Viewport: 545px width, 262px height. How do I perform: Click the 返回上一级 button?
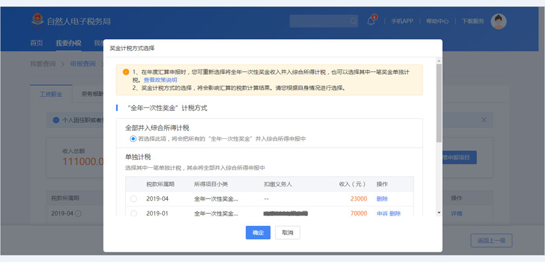[x=491, y=240]
